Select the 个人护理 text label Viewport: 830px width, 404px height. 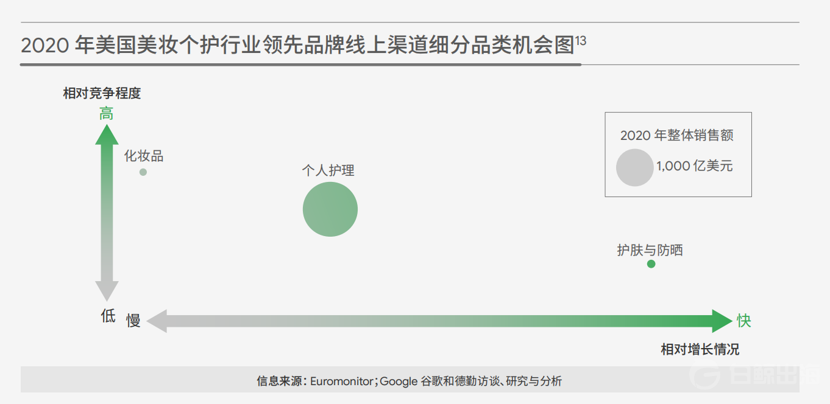328,170
